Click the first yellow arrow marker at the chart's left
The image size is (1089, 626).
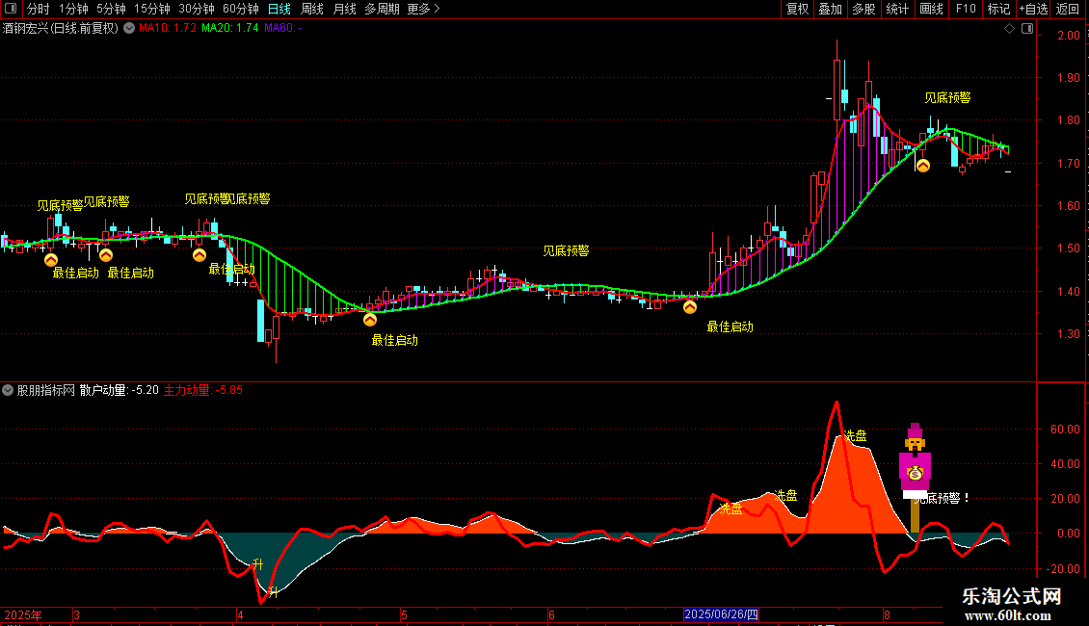tap(51, 260)
